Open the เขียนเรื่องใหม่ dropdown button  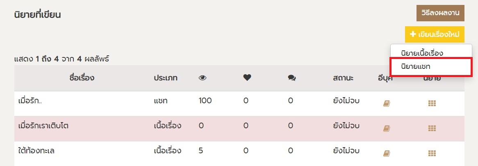click(x=435, y=34)
